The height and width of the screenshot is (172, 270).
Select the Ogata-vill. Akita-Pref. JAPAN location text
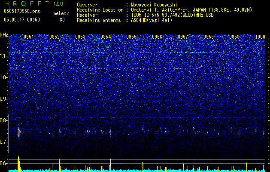coord(191,10)
